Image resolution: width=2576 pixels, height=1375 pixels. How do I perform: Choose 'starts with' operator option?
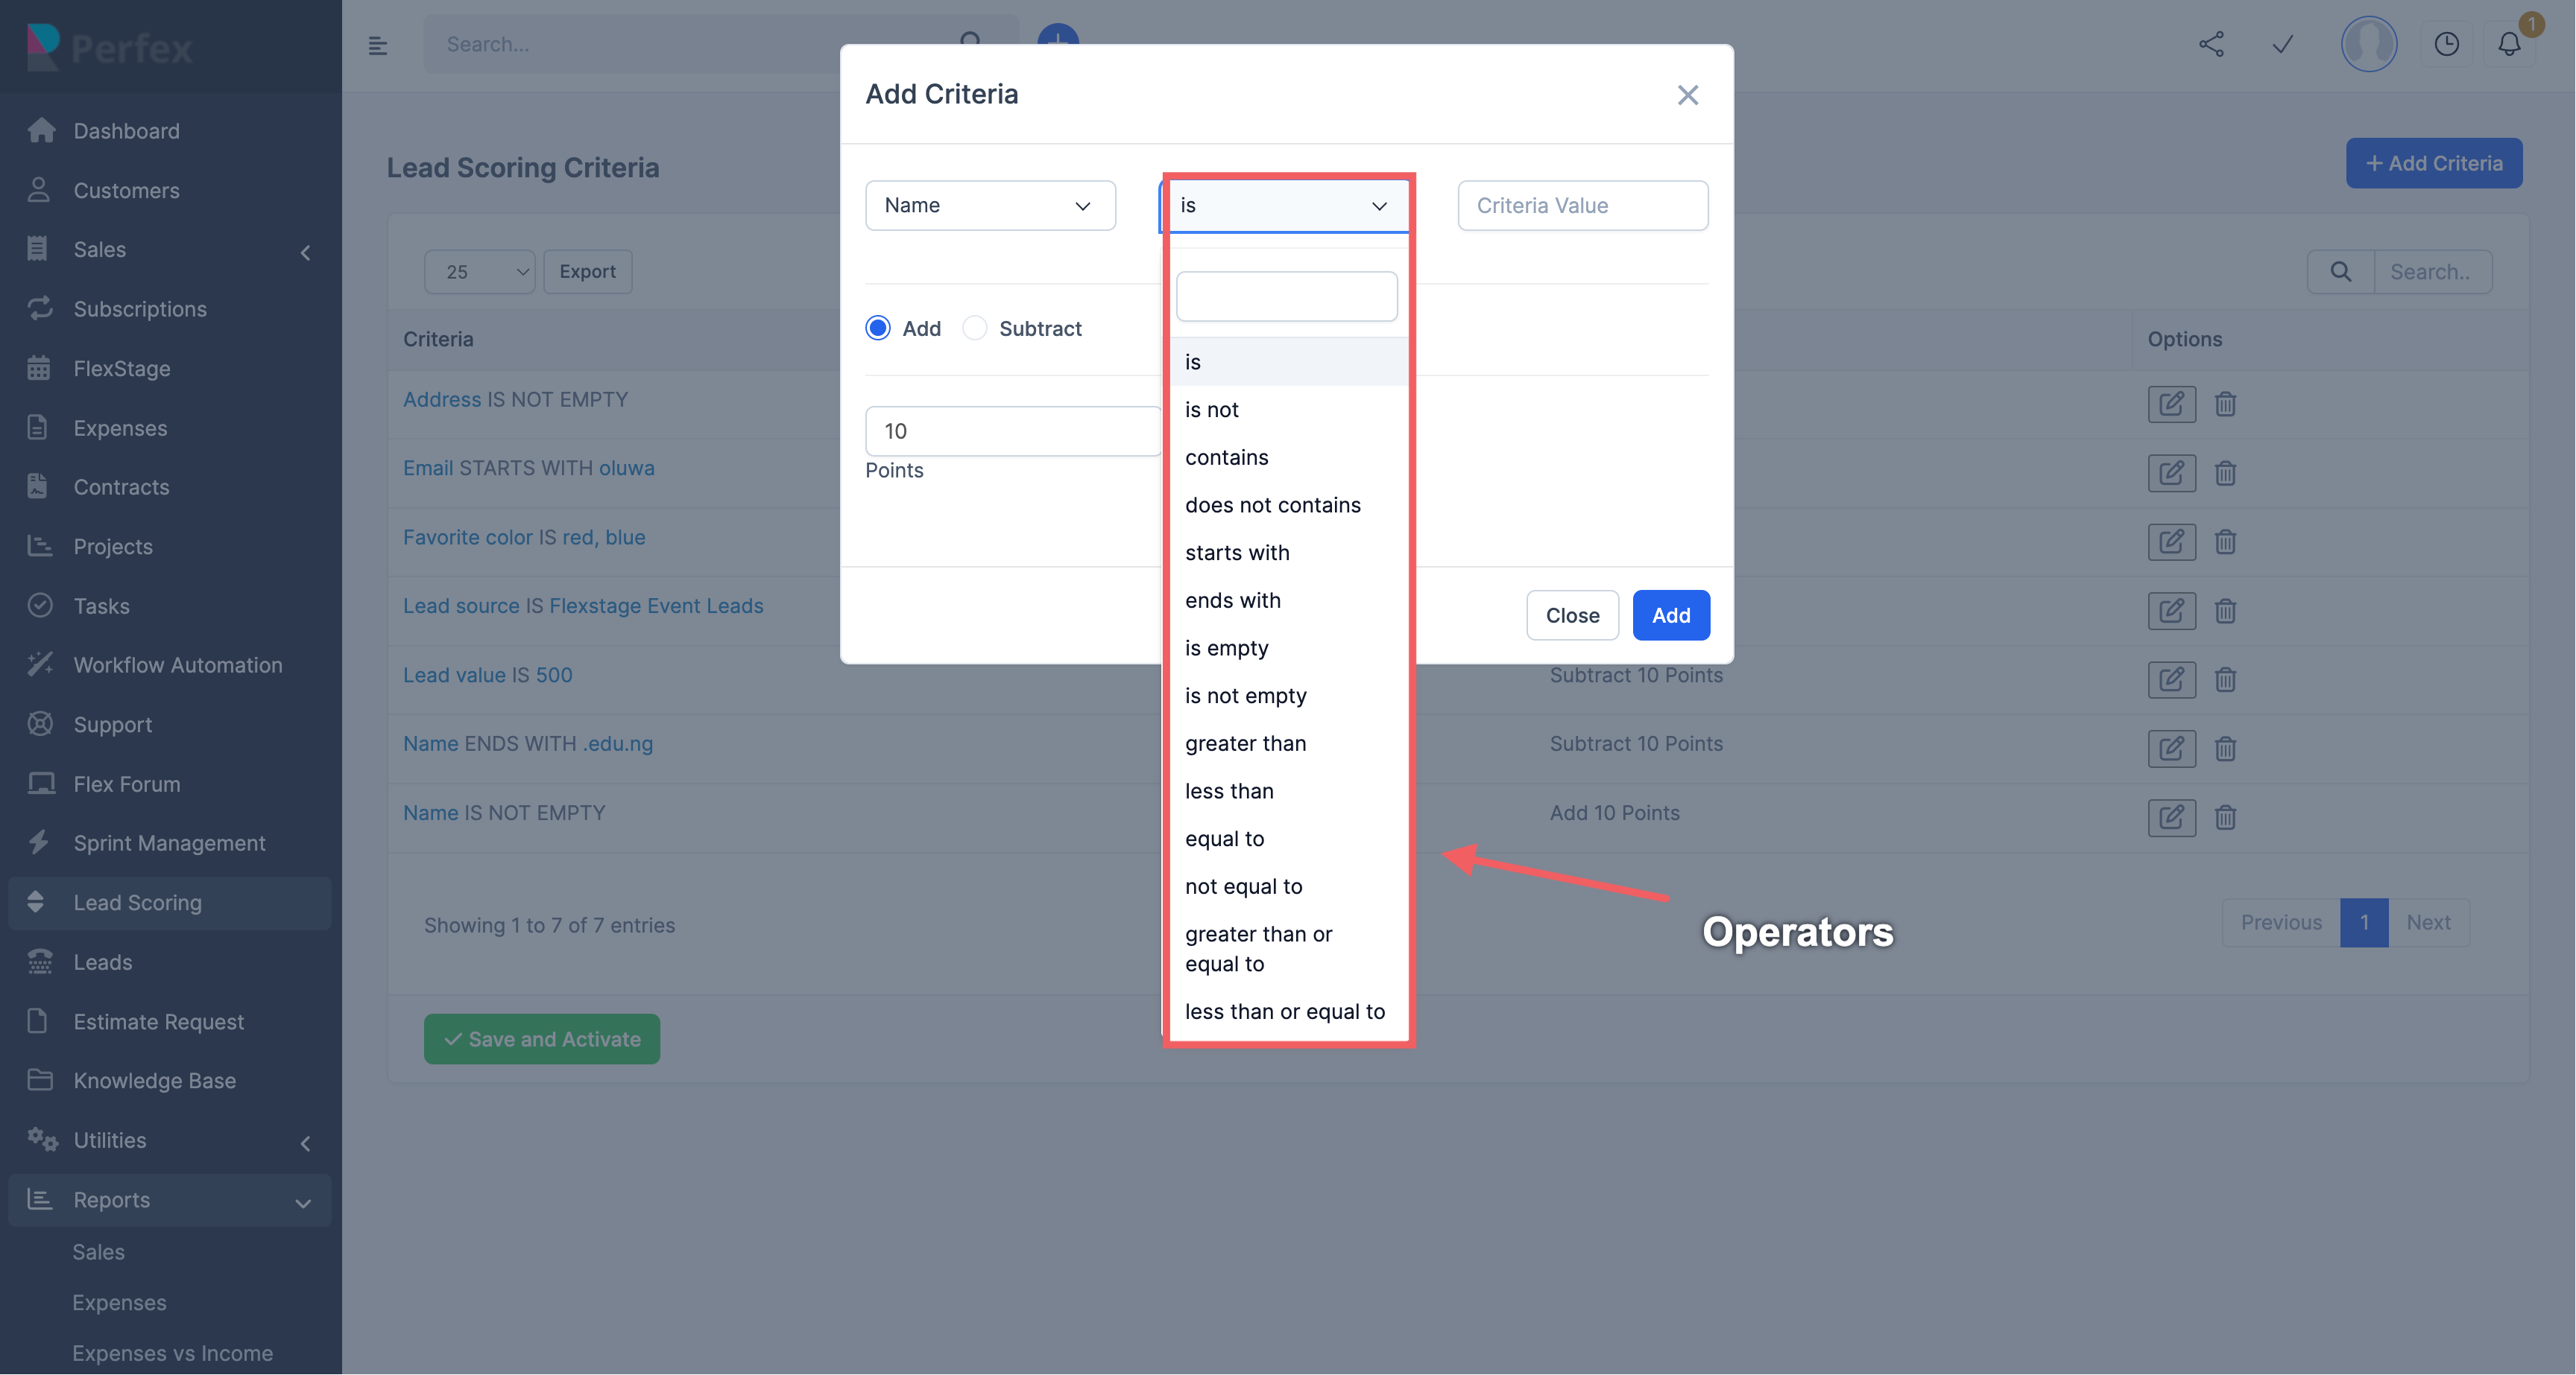[1237, 553]
